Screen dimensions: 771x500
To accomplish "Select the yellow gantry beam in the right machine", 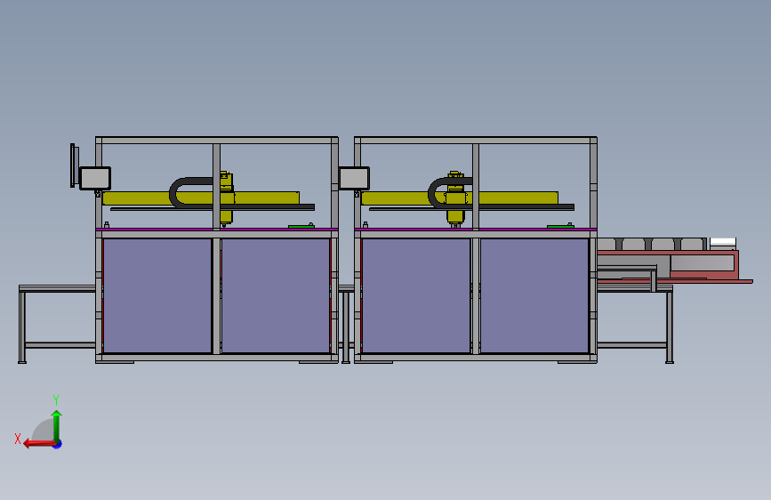I will pos(459,198).
